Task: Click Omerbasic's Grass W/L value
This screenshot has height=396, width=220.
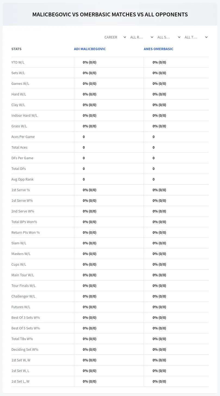Action: (159, 126)
